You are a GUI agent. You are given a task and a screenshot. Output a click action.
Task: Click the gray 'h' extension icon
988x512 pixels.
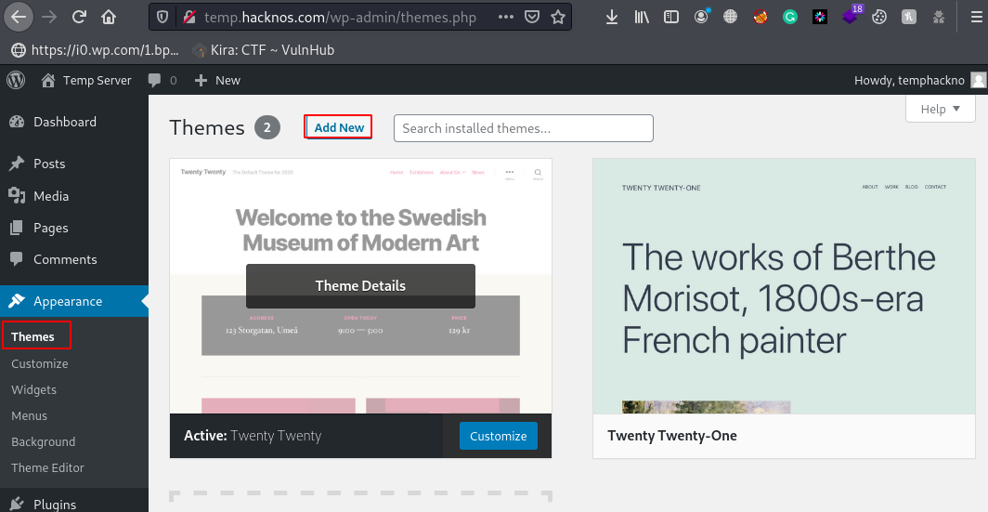click(x=908, y=17)
